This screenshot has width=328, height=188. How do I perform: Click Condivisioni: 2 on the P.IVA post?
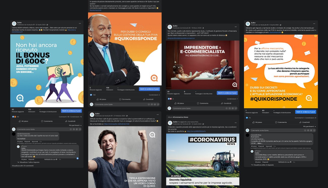pos(155,95)
